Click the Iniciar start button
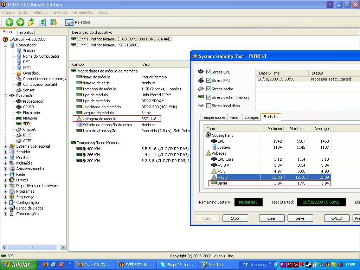This screenshot has height=270, width=360. pos(19,265)
